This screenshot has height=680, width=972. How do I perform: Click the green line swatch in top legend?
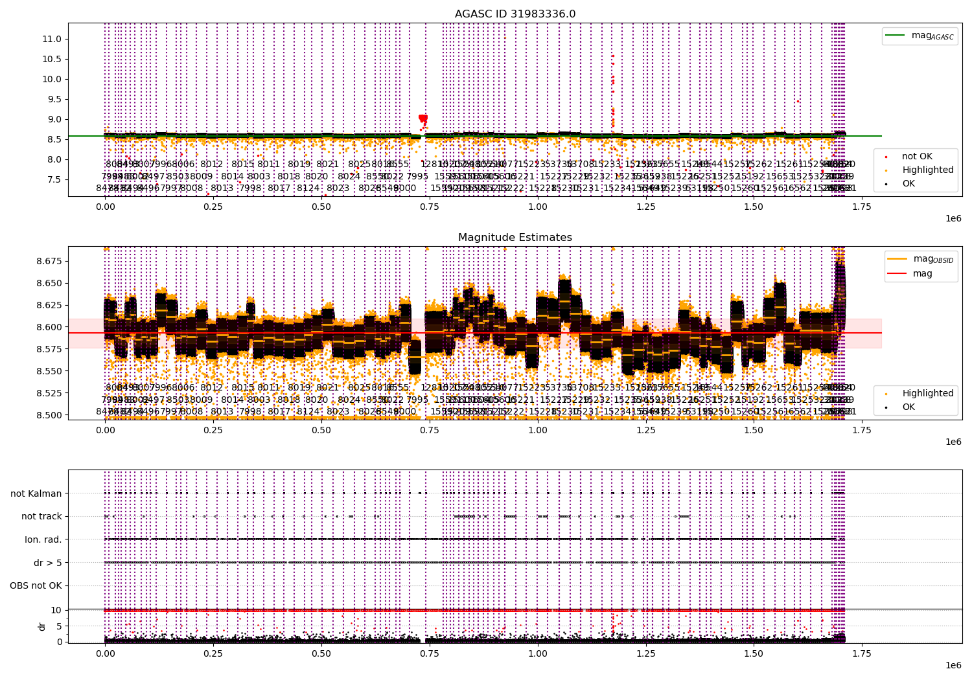896,36
